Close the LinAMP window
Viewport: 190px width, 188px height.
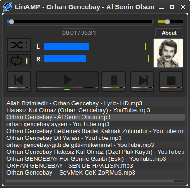click(183, 7)
